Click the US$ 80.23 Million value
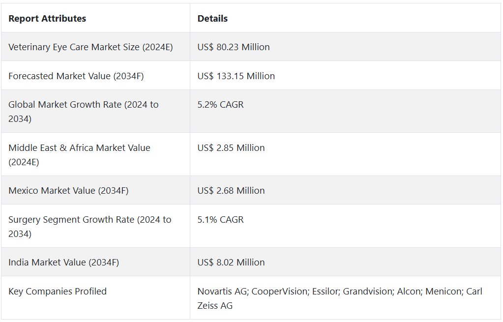 click(234, 47)
